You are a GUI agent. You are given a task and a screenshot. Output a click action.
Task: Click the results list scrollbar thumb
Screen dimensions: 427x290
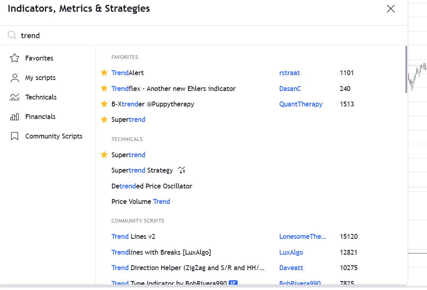tap(406, 69)
